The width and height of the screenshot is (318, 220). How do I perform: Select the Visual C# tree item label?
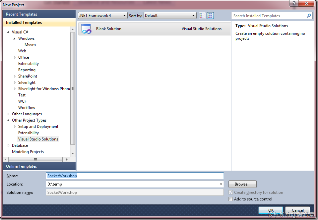[x=20, y=32]
